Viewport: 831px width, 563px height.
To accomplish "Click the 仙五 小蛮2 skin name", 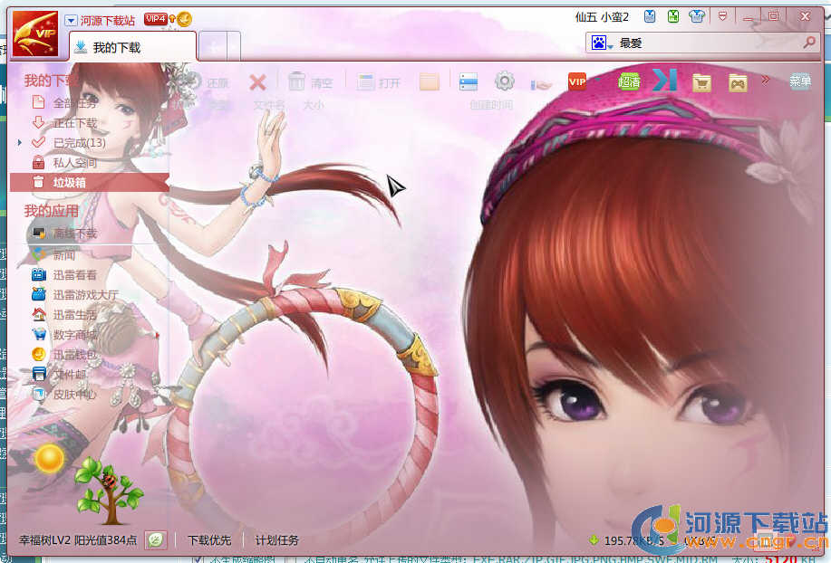I will 602,17.
